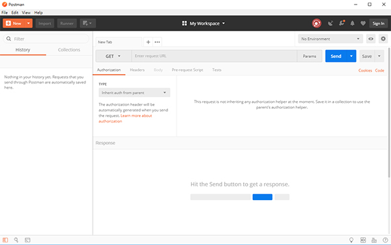Open the sync status orange circle icon
Viewport: 391px width, 245px height.
click(x=317, y=23)
